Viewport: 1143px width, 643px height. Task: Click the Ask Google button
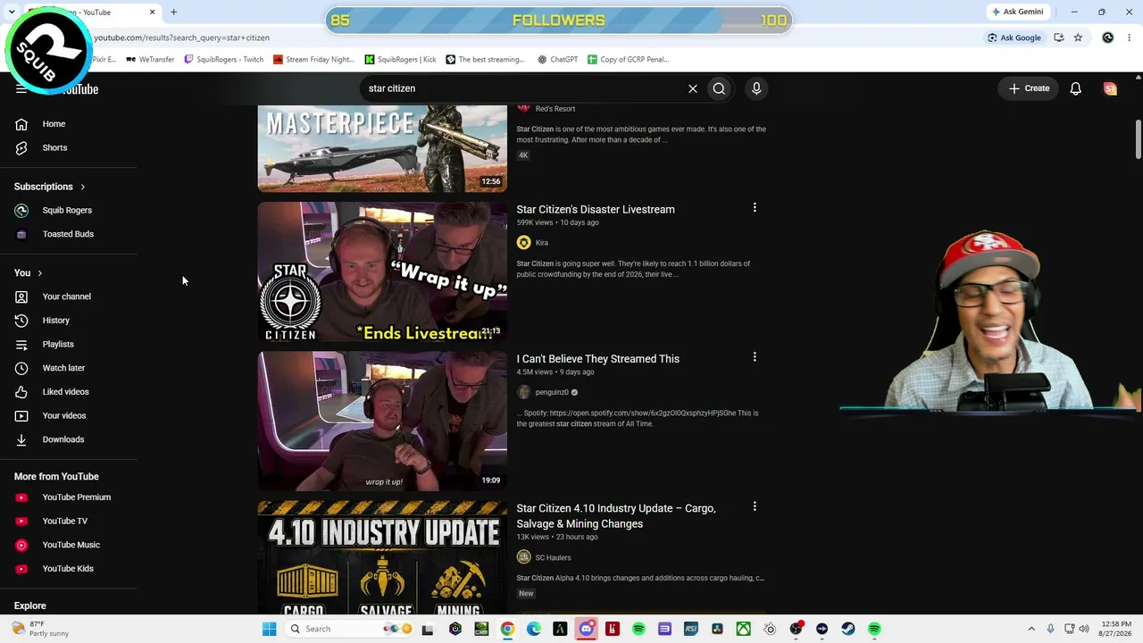(1014, 38)
